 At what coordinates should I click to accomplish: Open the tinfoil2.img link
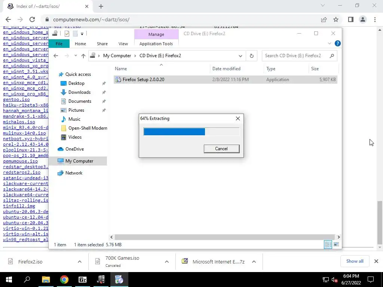[19, 206]
